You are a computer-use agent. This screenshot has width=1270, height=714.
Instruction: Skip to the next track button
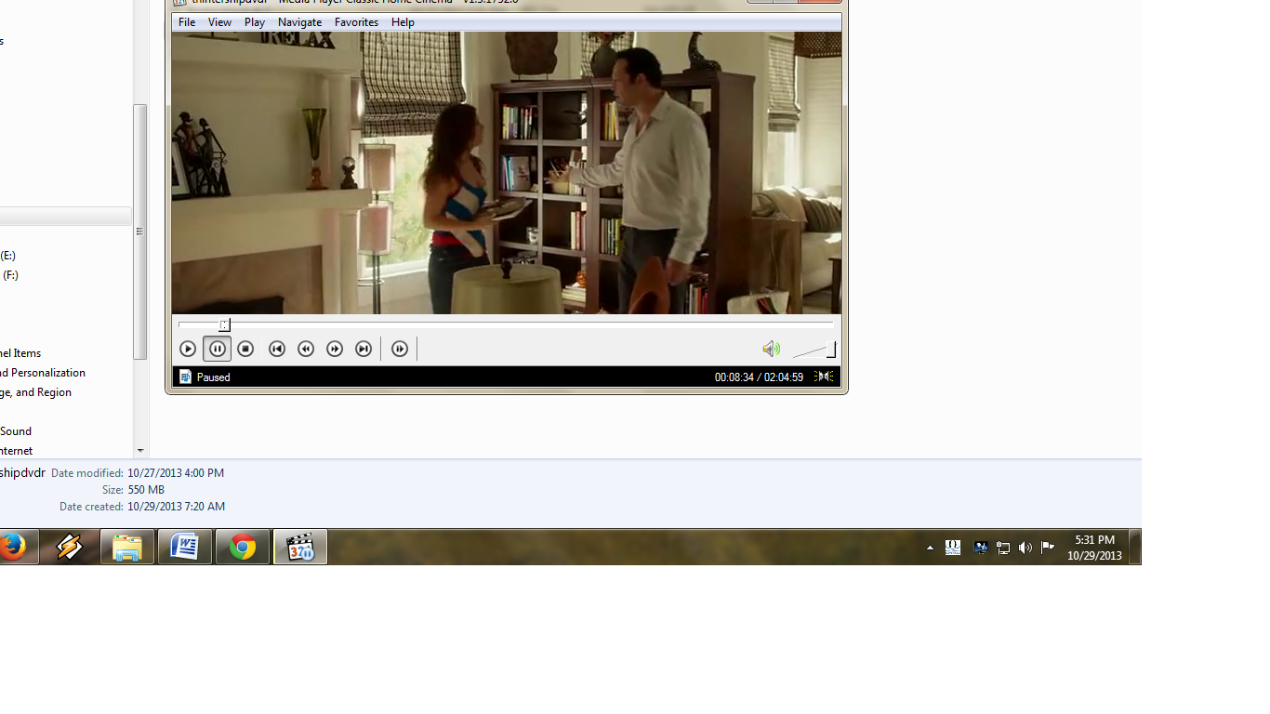[x=364, y=349]
